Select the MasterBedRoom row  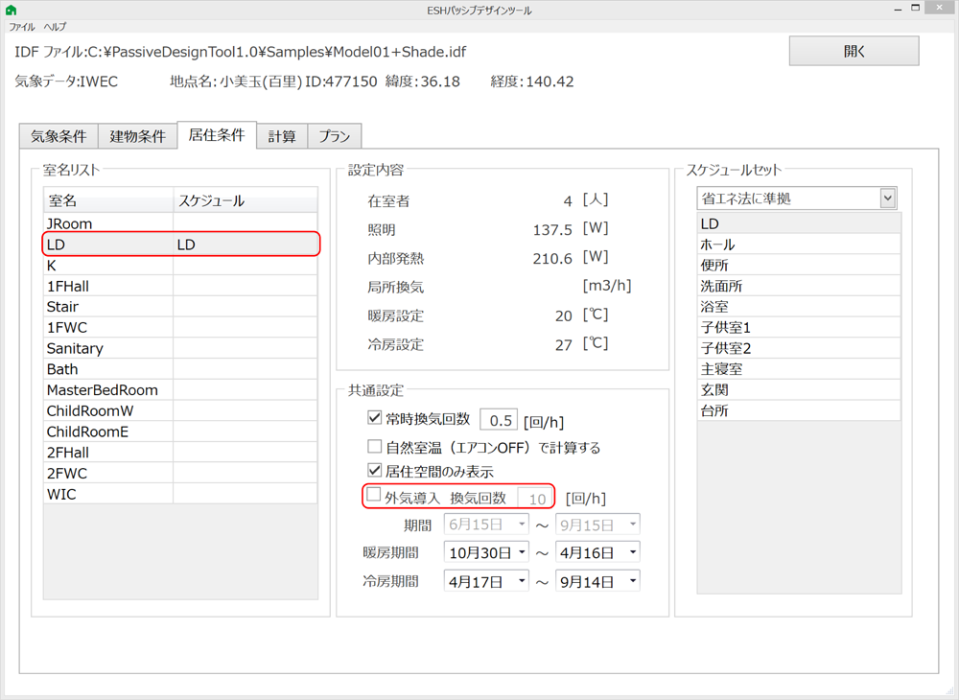[x=180, y=390]
